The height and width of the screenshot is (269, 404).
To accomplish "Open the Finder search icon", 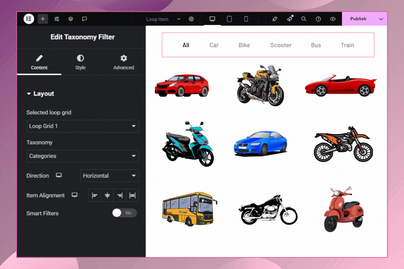I will pyautogui.click(x=304, y=19).
